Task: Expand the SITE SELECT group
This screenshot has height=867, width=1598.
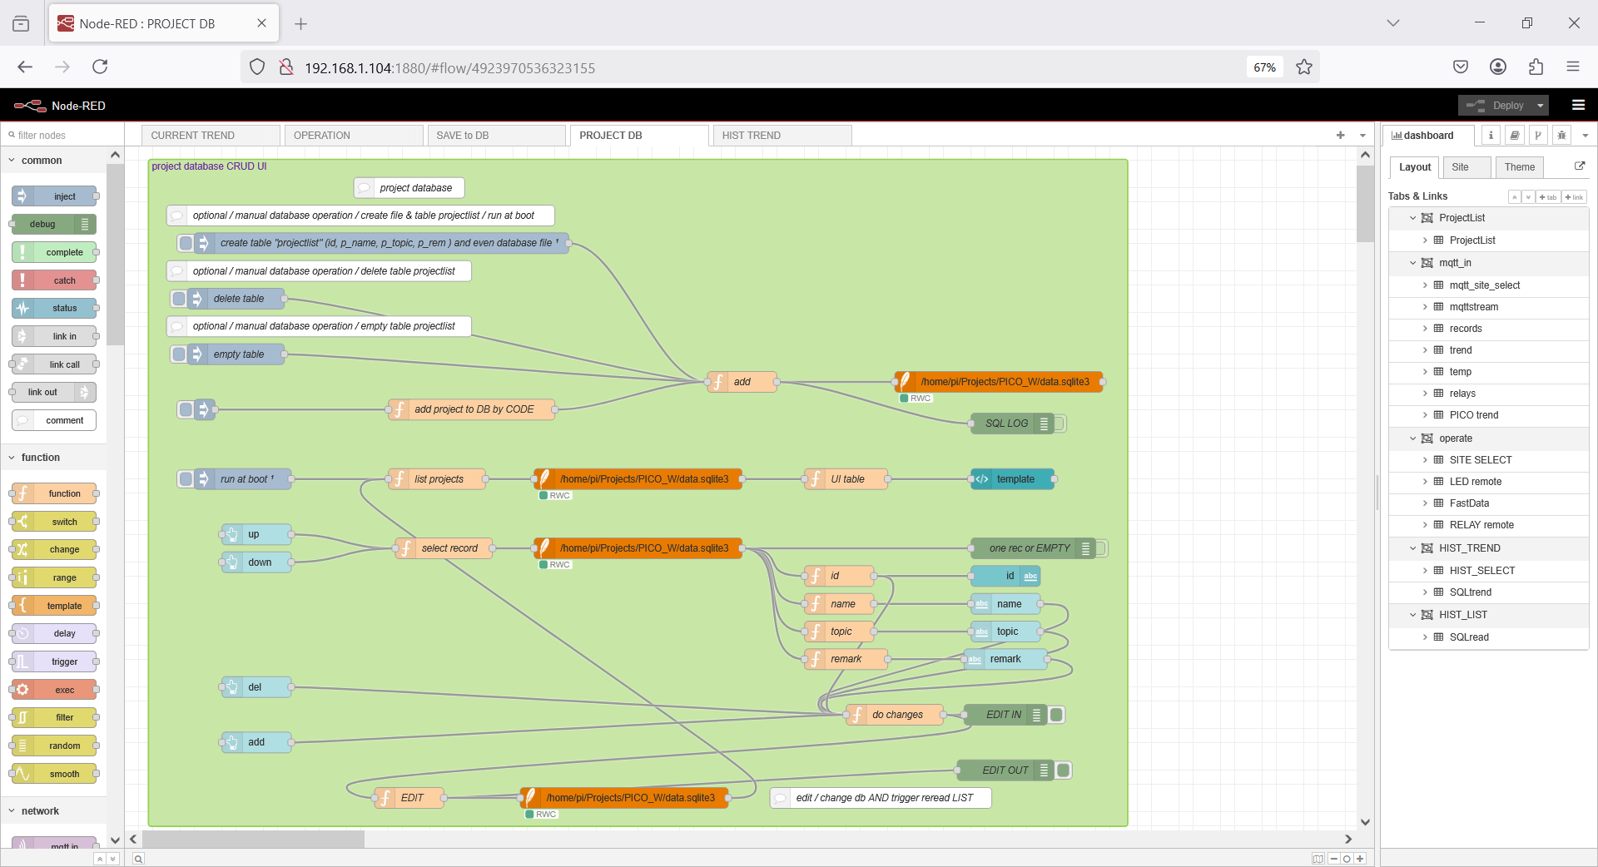Action: coord(1425,460)
